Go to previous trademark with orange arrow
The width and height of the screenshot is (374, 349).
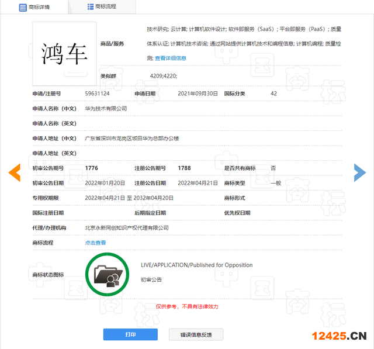pos(15,172)
